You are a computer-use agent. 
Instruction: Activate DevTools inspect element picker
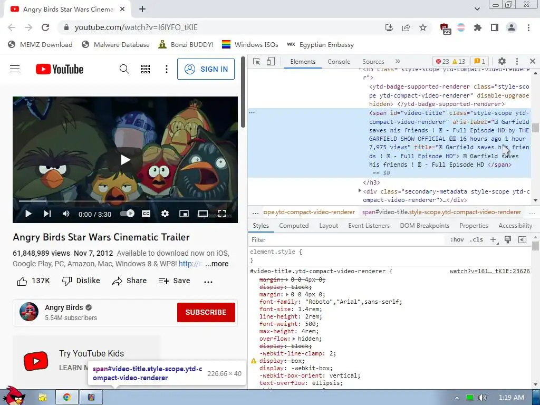pos(257,61)
